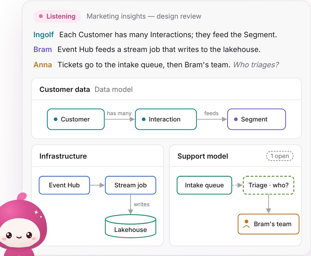Click speaker name Anna

(x=43, y=65)
